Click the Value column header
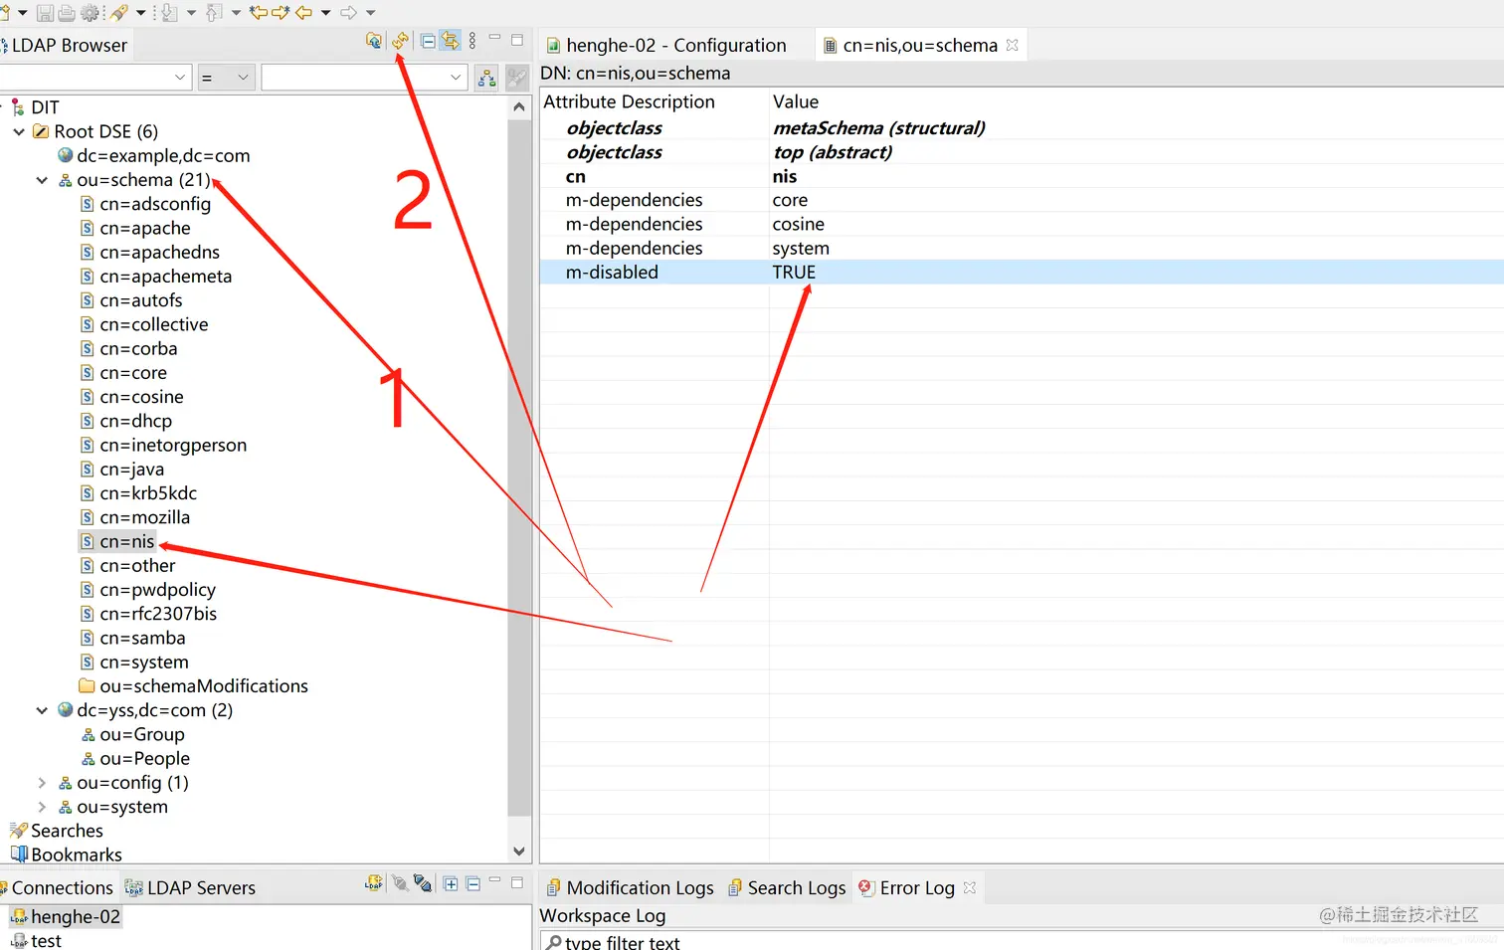 coord(796,101)
